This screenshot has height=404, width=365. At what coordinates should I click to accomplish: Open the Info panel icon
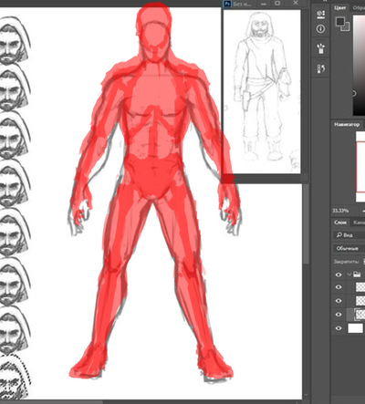320,29
